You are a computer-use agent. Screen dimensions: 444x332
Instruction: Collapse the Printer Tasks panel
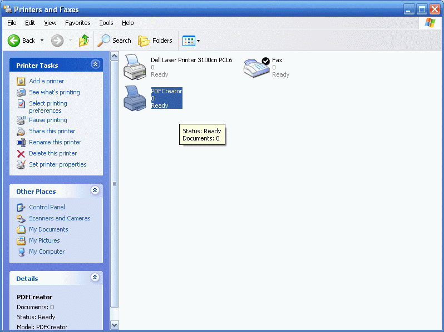95,64
